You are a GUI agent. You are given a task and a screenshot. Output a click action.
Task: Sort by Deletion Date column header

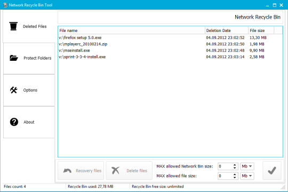tap(227, 30)
